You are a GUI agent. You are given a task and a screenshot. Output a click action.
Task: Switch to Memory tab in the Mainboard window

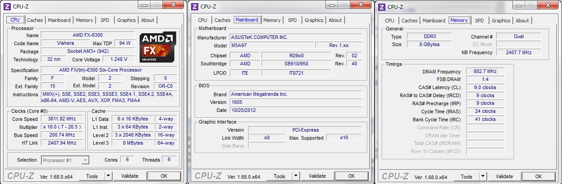pyautogui.click(x=272, y=20)
